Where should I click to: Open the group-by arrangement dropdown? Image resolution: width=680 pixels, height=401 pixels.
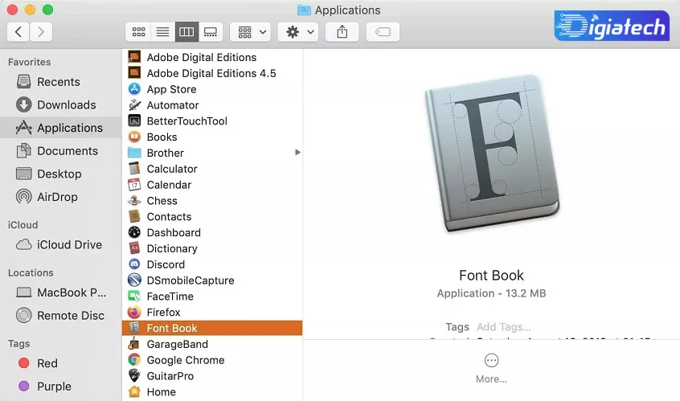pos(250,31)
